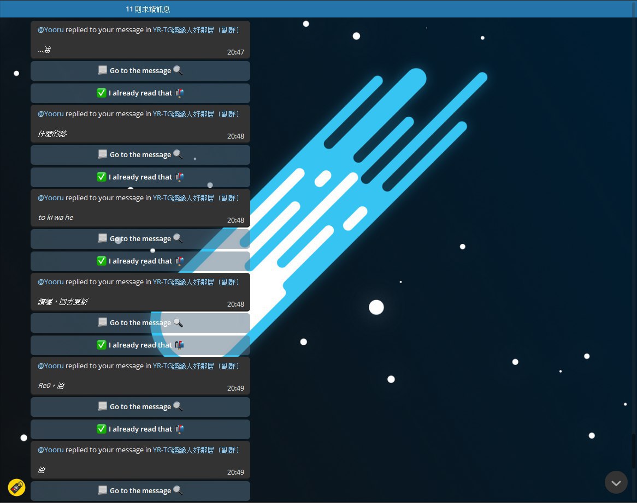Image resolution: width=637 pixels, height=503 pixels.
Task: Jump to latest with the down-chevron button
Action: point(616,482)
